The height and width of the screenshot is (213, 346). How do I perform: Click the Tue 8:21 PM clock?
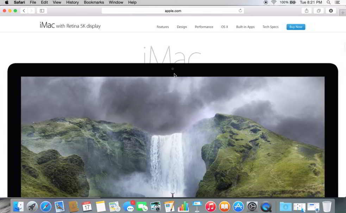311,2
